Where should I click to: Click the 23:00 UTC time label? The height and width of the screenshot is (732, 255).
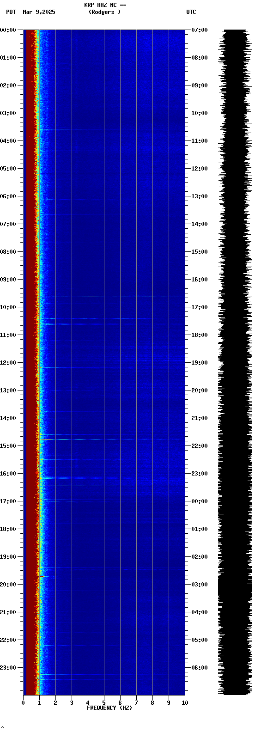pos(199,474)
